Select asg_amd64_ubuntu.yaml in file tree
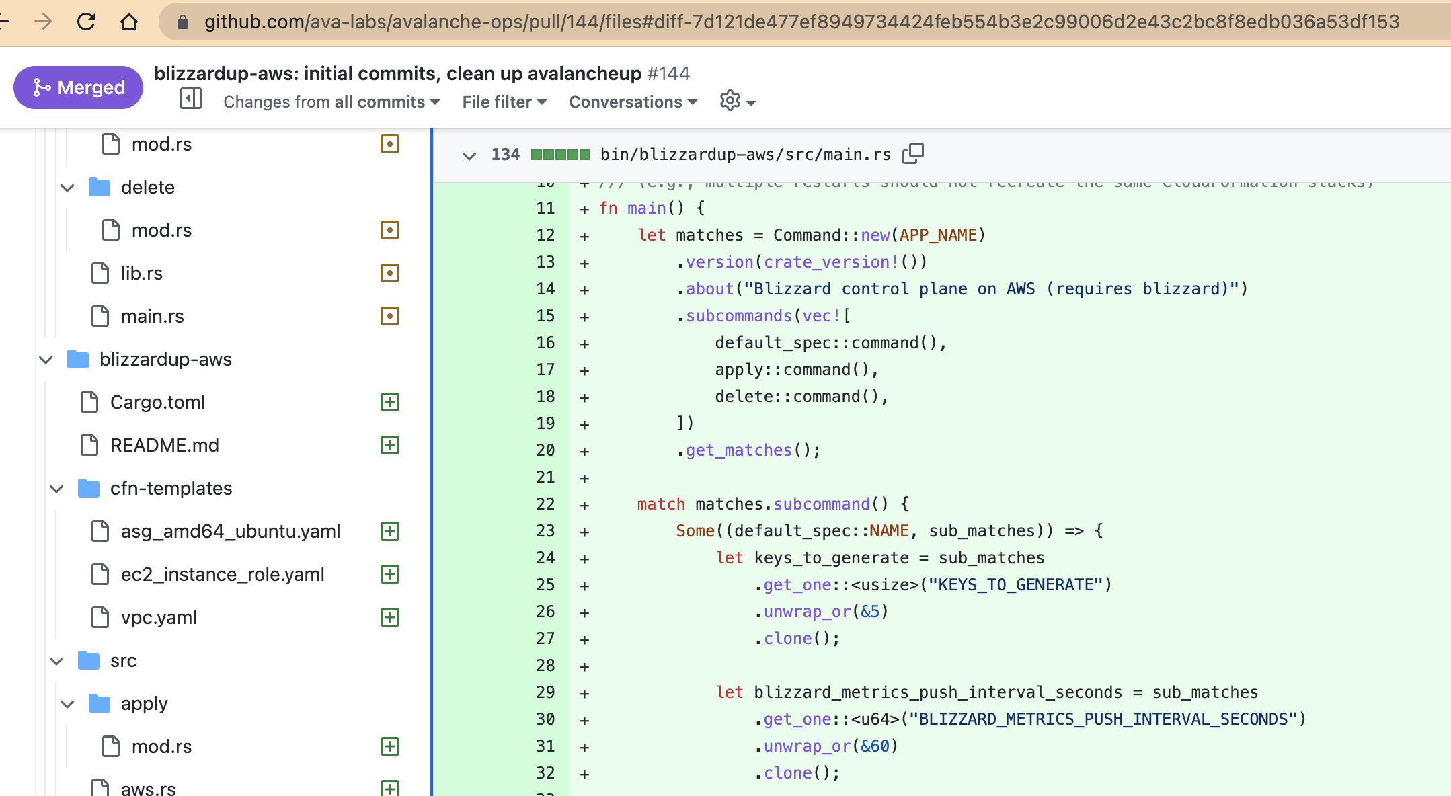The height and width of the screenshot is (796, 1451). 230,531
